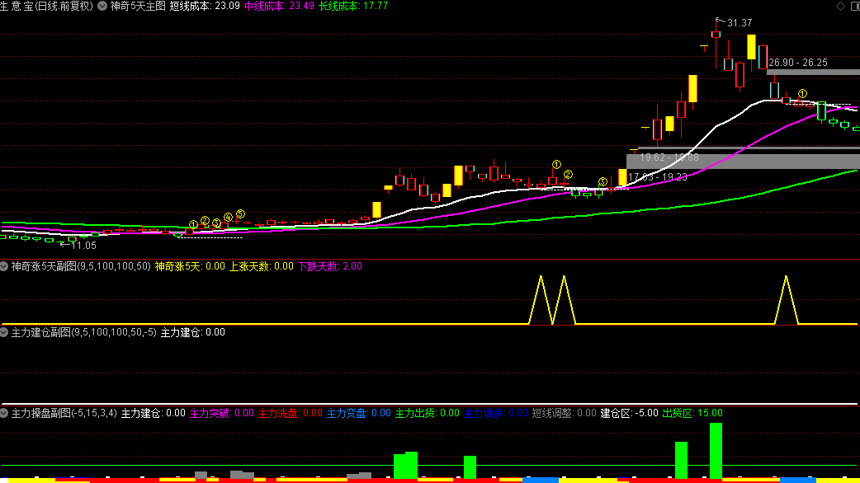Open the 神奇涨5天副图 indicator dropdown arrow
Screen dimensions: 860x483
[4, 266]
